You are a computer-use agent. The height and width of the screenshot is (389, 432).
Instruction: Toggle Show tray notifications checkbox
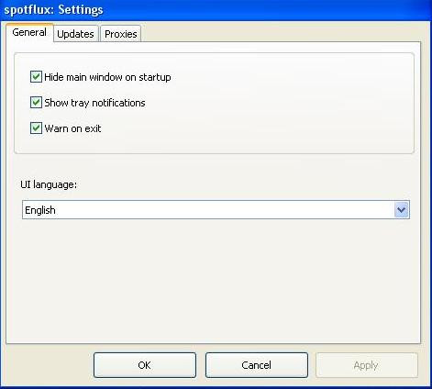pos(36,103)
